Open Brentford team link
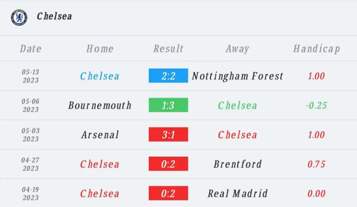Viewport: 357px width, 207px height. click(237, 164)
